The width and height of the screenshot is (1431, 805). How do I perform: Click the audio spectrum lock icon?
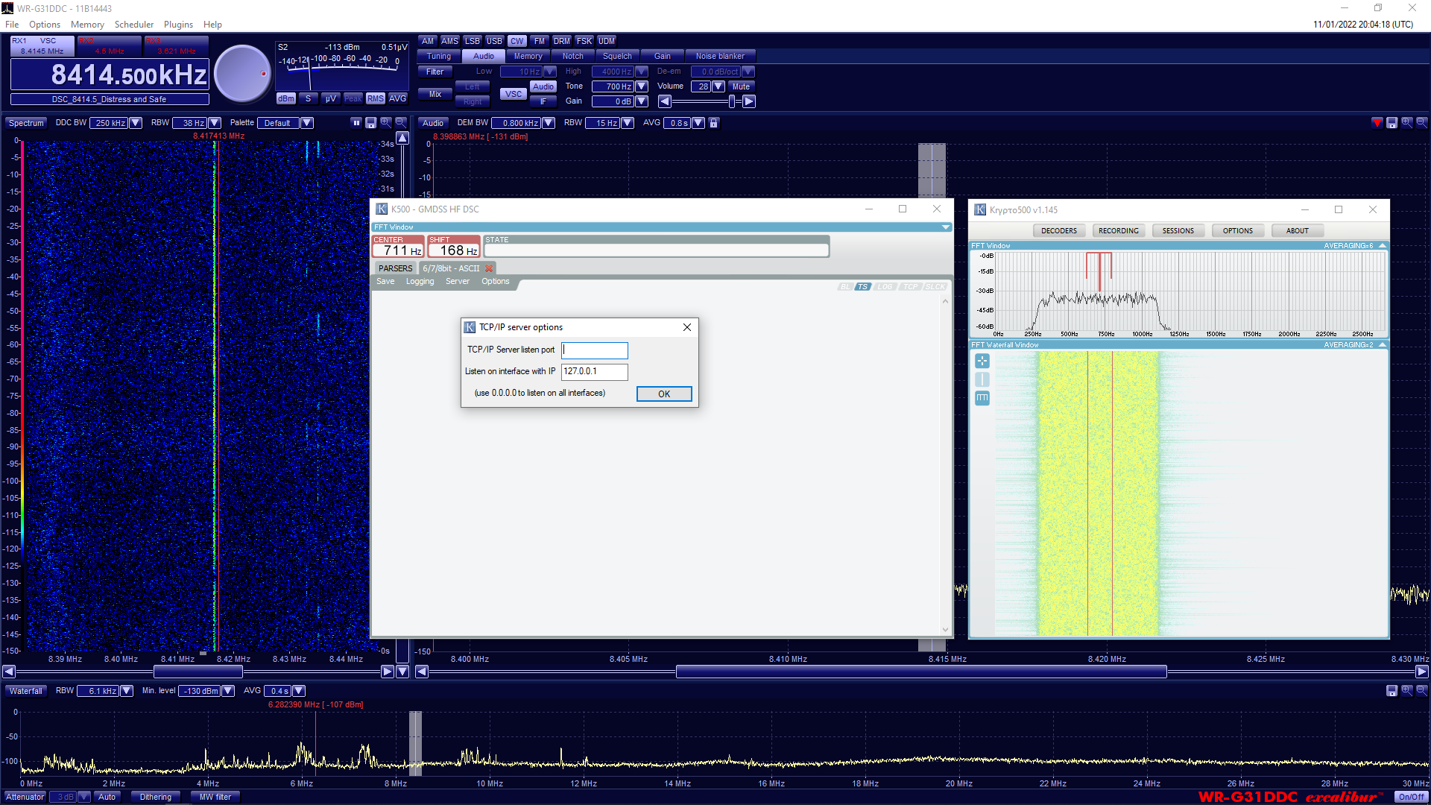tap(713, 123)
